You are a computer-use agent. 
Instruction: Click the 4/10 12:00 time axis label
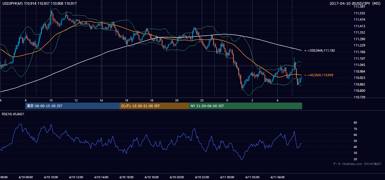(76, 177)
